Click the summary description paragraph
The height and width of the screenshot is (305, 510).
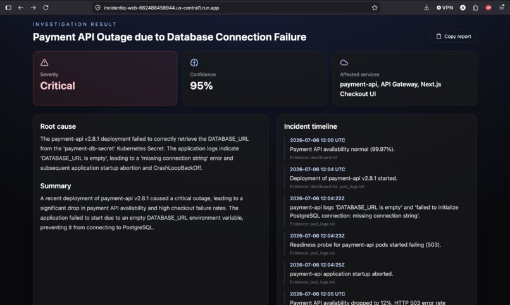tap(142, 213)
